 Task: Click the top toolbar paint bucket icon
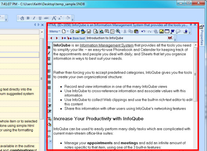pos(68,18)
